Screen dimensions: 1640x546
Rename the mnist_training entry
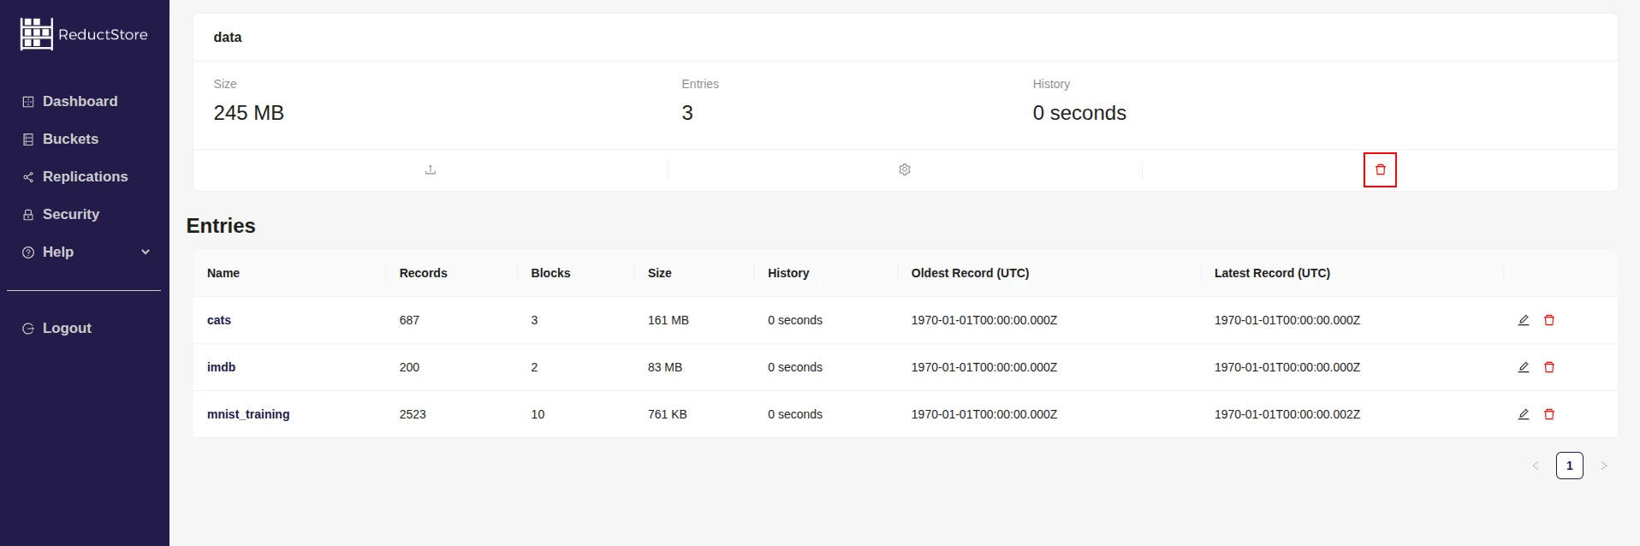(1524, 414)
